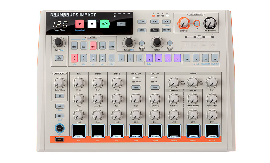Toggle the Mute button
Image resolution: width=270 pixels, height=163 pixels.
tap(60, 106)
